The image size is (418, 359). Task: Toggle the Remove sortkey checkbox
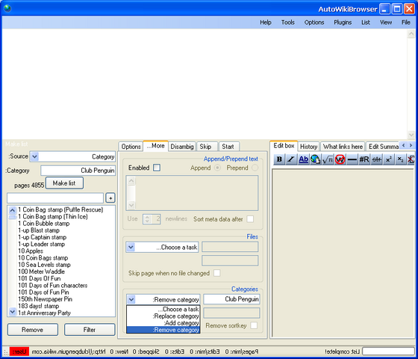tap(254, 325)
